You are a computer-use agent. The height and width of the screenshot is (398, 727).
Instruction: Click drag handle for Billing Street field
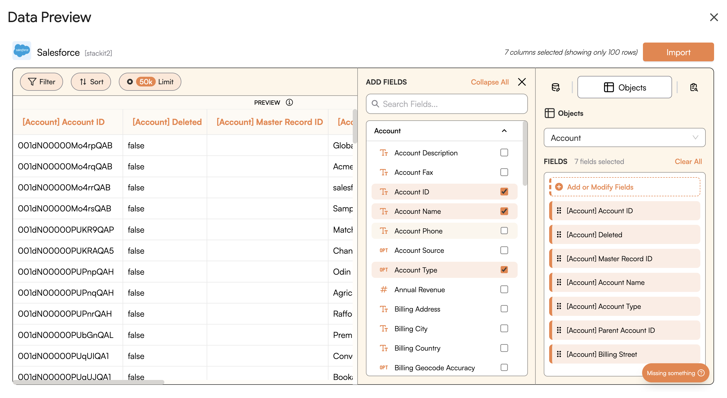point(559,354)
